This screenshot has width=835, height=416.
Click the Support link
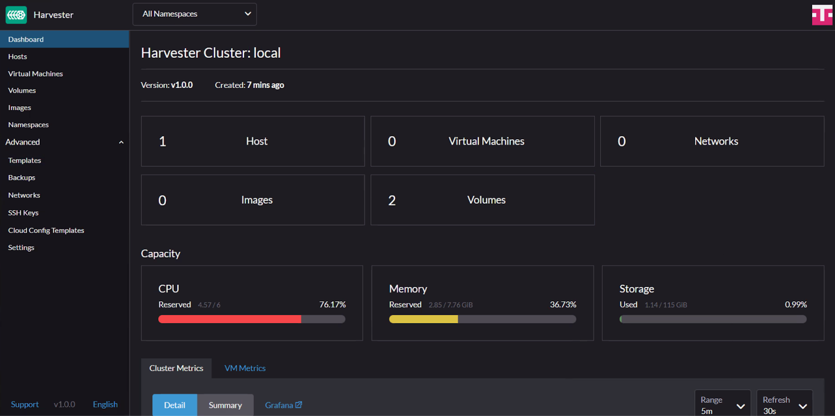tap(25, 404)
